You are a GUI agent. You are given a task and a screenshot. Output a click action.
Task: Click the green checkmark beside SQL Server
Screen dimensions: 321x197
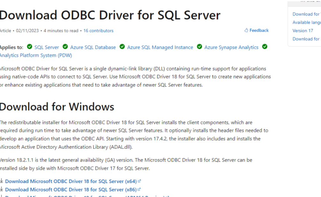pyautogui.click(x=29, y=47)
